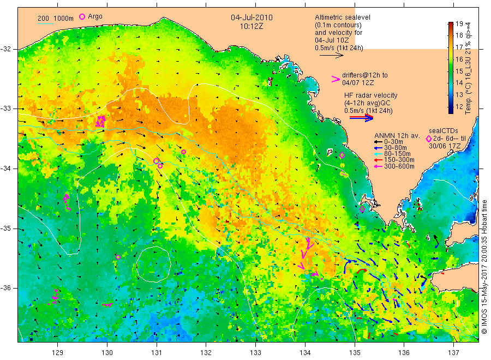
Task: Click the 'HF radar velocity' legend text
Action: [371, 95]
